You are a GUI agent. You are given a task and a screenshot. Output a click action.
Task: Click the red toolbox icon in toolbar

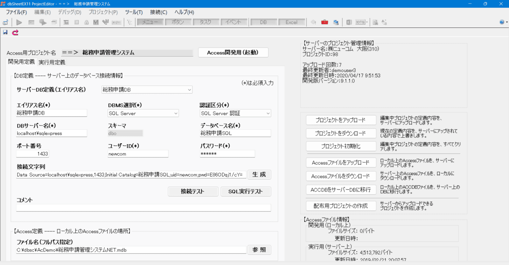(x=324, y=22)
